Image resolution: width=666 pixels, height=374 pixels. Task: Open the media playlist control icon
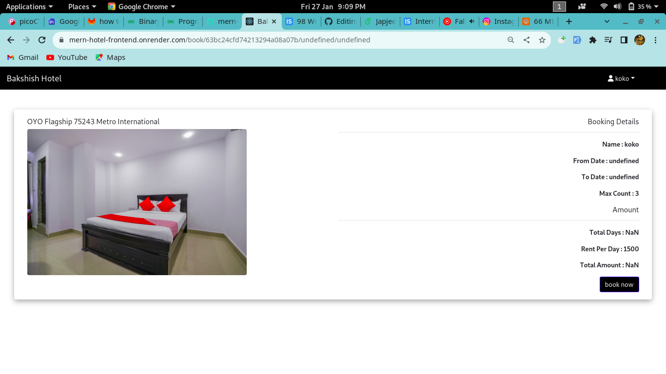coord(608,40)
